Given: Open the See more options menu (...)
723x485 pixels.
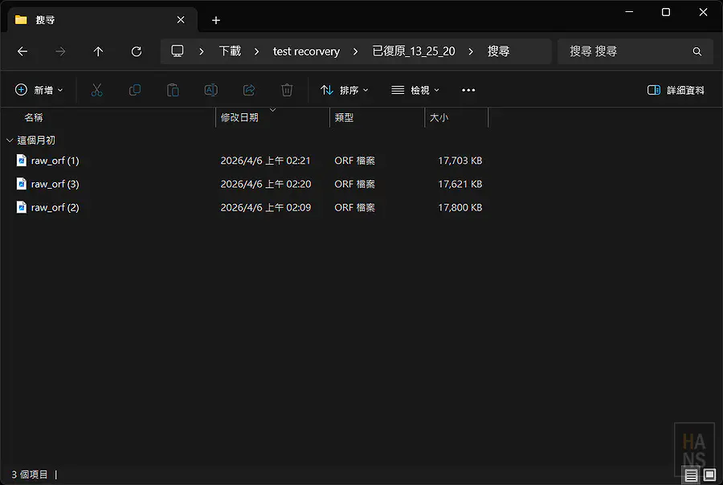Looking at the screenshot, I should tap(468, 90).
